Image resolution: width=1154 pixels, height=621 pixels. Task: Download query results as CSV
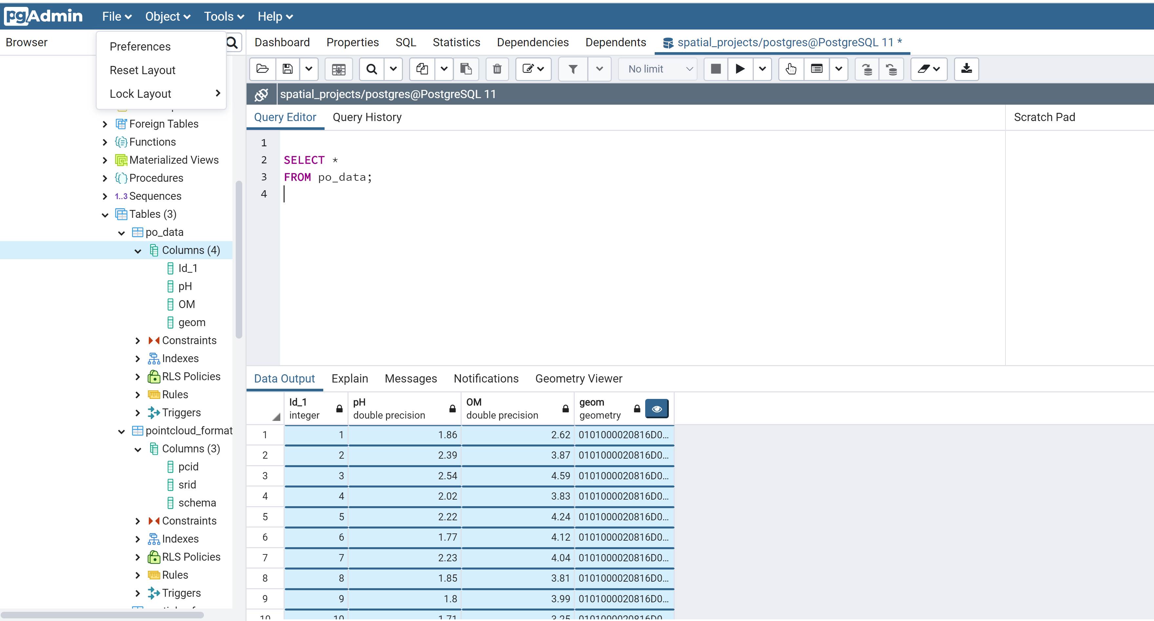966,69
